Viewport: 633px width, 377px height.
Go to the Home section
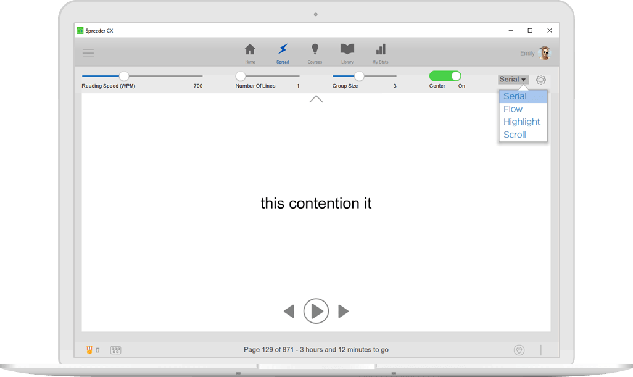tap(250, 50)
